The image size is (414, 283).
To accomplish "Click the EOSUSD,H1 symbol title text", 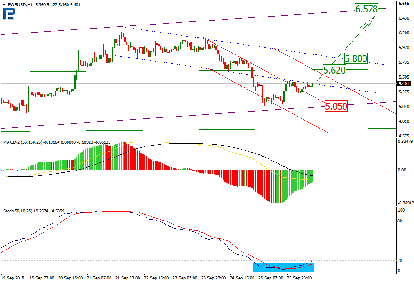I will 20,5.
